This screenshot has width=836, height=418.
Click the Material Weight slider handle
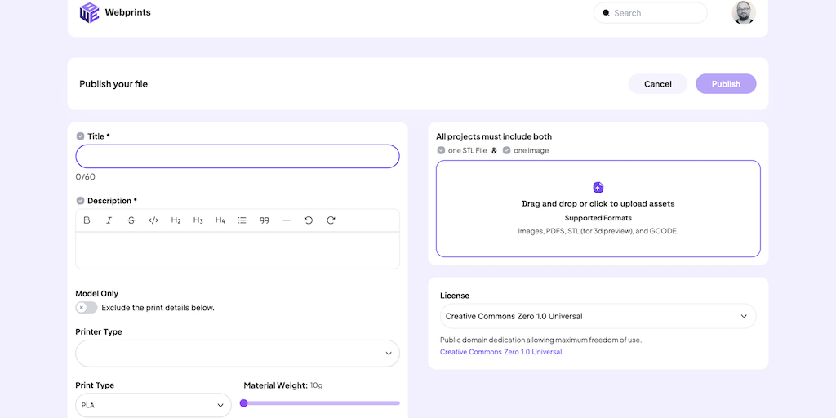[243, 402]
